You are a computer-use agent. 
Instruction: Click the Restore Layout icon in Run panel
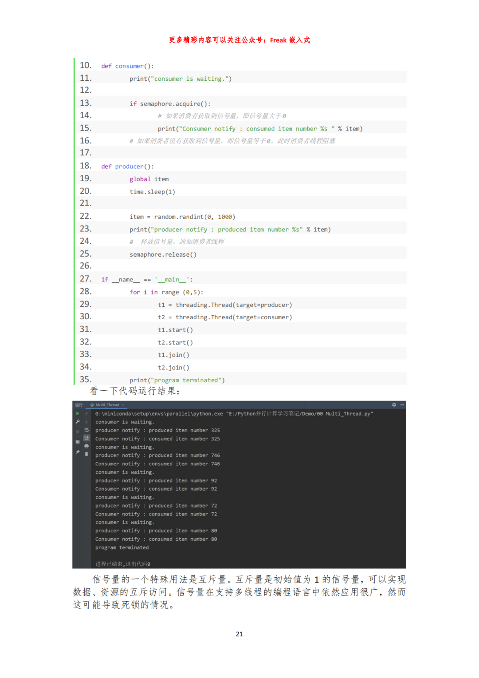pyautogui.click(x=78, y=442)
